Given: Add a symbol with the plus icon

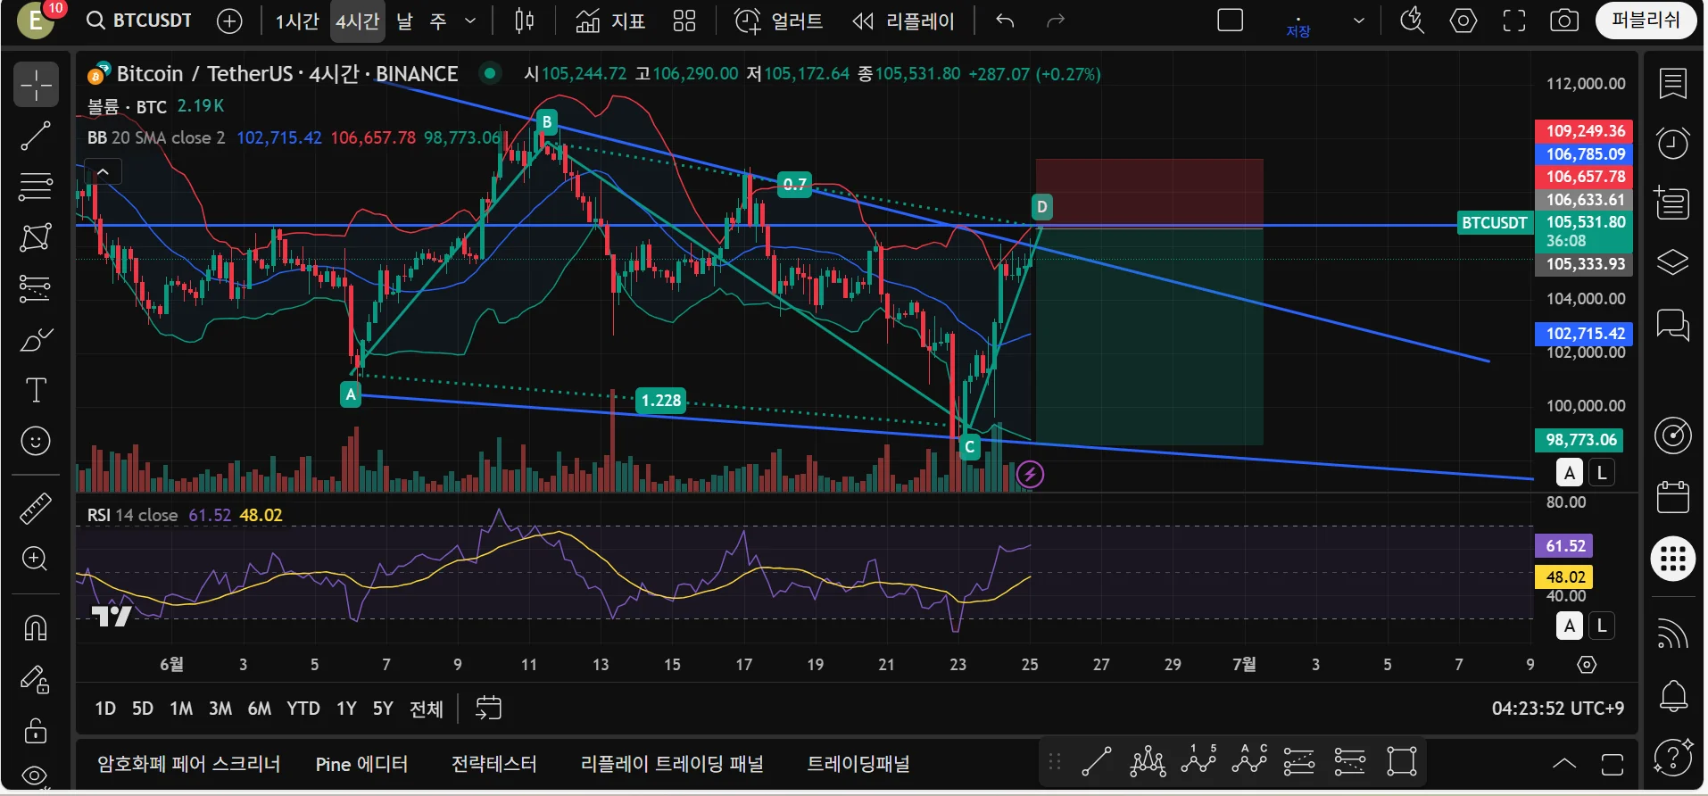Looking at the screenshot, I should click(229, 21).
